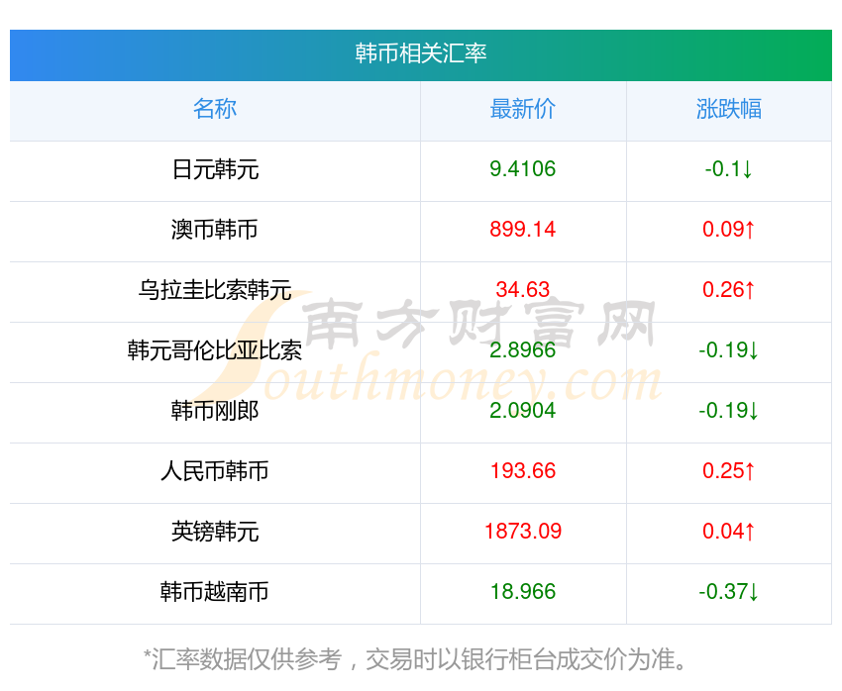
Task: Click the 899.14 price value
Action: (x=522, y=230)
